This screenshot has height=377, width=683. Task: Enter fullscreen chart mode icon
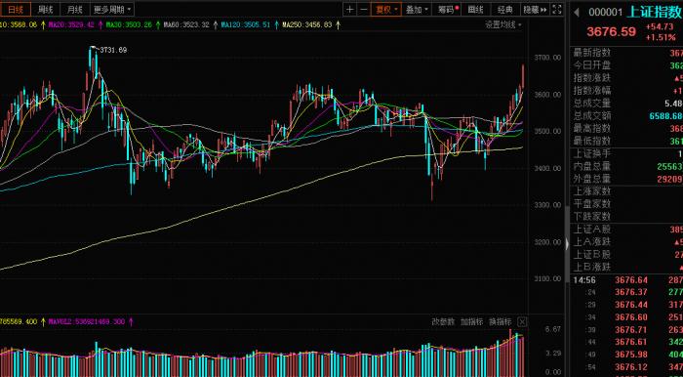(557, 9)
